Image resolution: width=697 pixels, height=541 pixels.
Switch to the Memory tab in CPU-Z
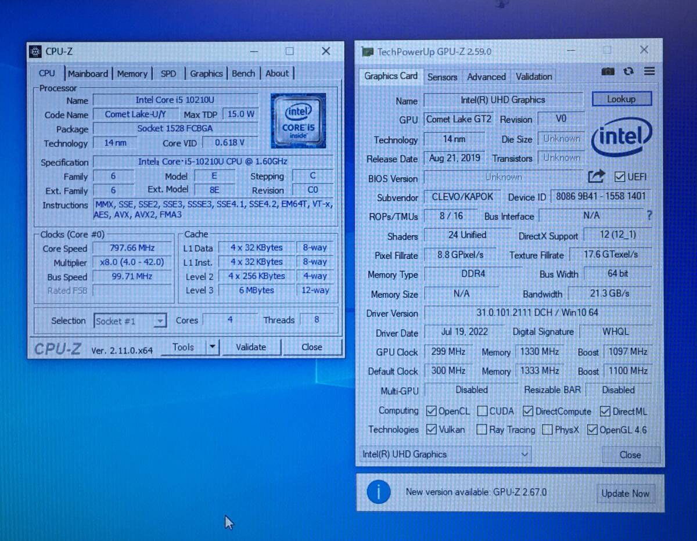click(132, 74)
